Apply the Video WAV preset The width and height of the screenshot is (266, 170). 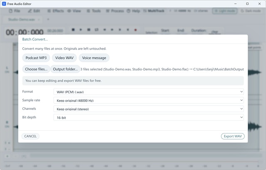[64, 58]
